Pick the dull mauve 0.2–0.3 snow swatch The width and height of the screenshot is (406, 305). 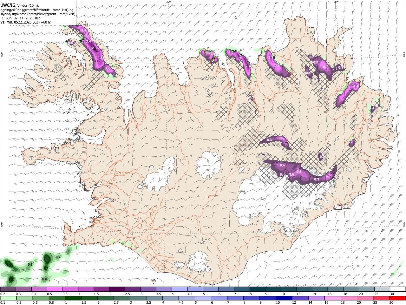[8, 289]
